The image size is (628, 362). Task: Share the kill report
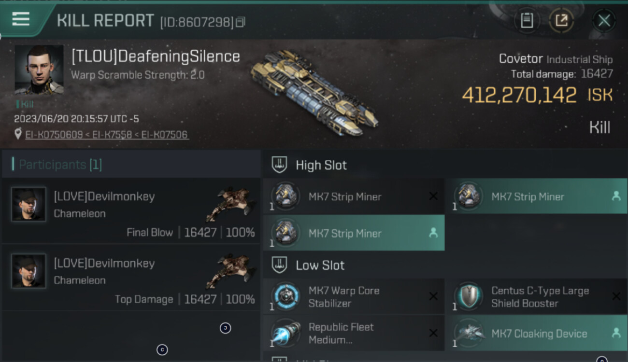[561, 20]
